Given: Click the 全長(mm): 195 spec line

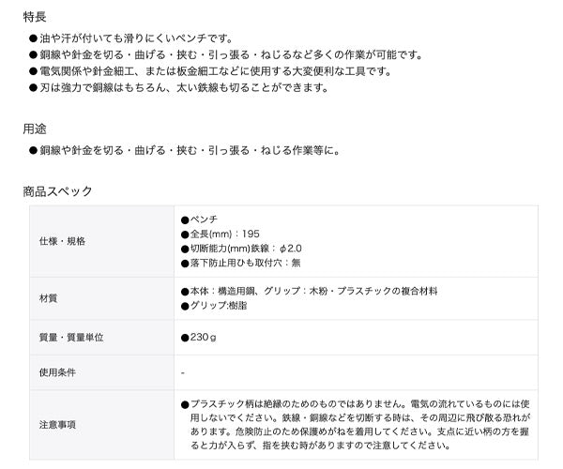Looking at the screenshot, I should pyautogui.click(x=218, y=234).
